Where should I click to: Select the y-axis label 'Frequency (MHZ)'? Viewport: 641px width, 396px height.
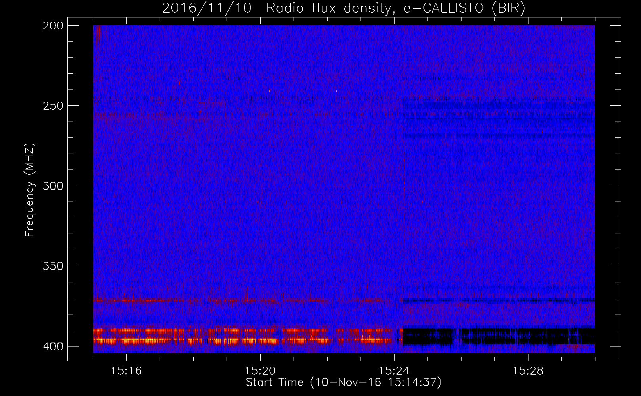pyautogui.click(x=30, y=190)
